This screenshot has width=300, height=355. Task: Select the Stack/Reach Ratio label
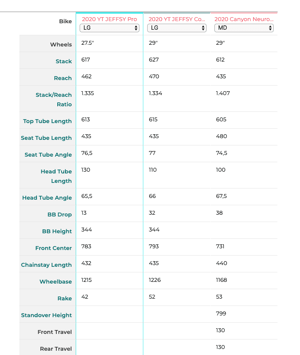tap(54, 99)
